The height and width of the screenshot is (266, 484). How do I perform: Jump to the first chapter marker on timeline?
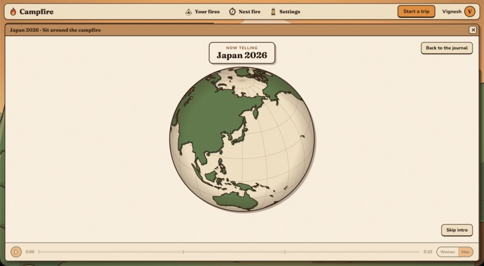click(x=183, y=252)
